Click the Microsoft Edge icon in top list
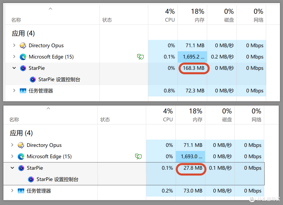 pyautogui.click(x=23, y=57)
